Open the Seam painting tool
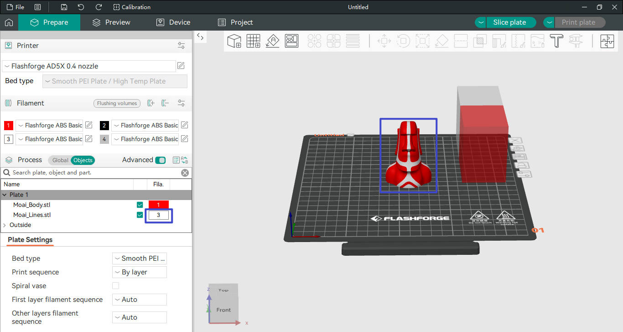Image resolution: width=623 pixels, height=332 pixels. point(518,41)
